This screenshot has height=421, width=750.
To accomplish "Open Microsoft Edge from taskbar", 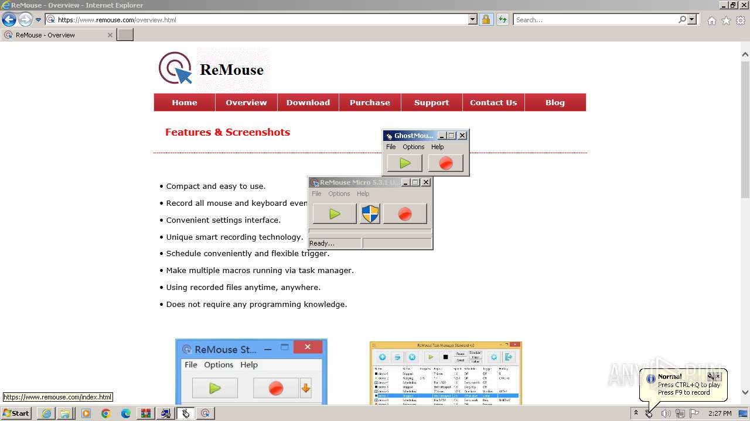I will 126,413.
